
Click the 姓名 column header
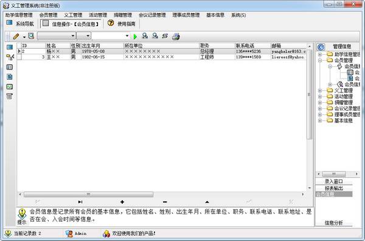tap(58, 46)
